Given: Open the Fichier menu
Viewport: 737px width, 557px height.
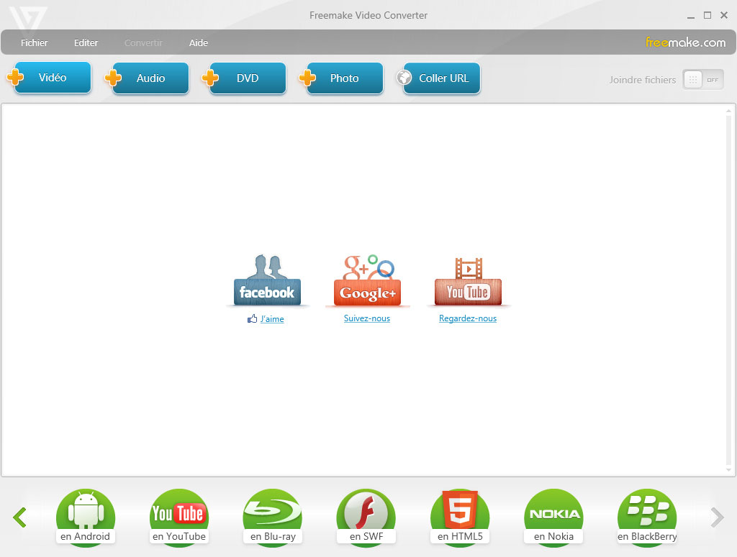Looking at the screenshot, I should click(x=35, y=43).
